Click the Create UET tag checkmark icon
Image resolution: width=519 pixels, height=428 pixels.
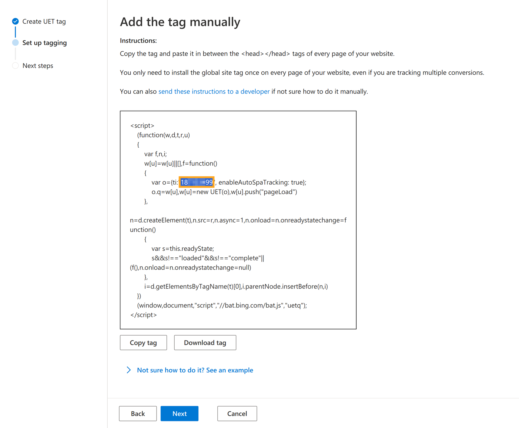15,21
